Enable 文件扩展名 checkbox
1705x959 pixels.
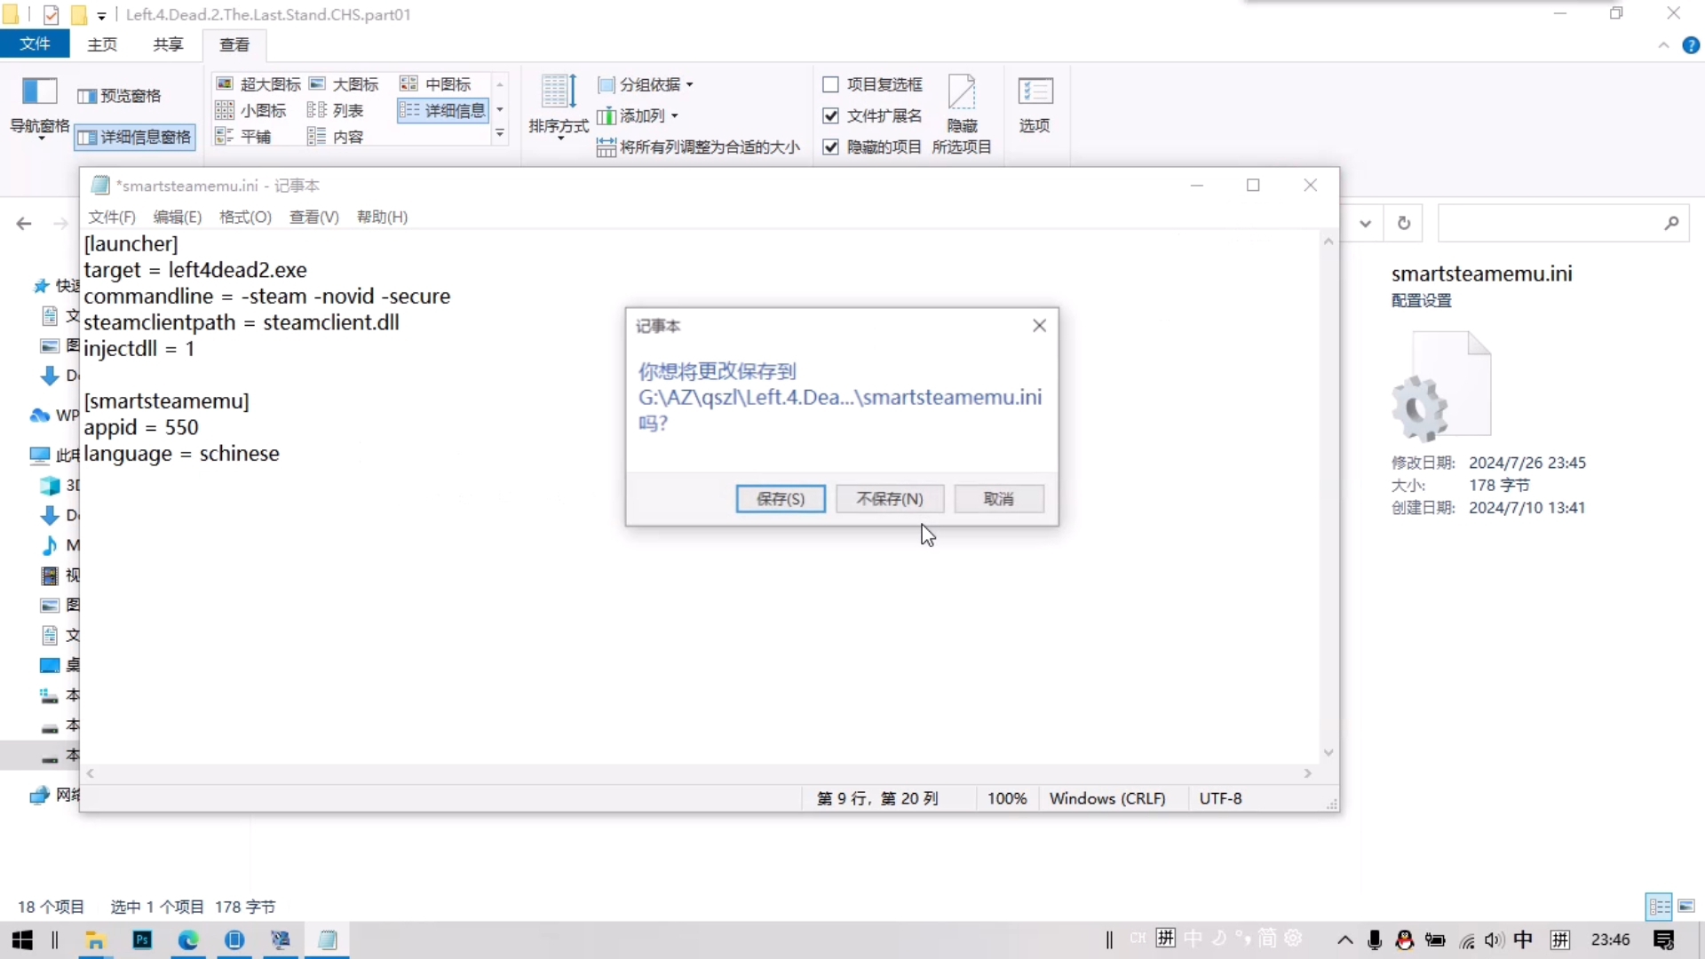830,115
